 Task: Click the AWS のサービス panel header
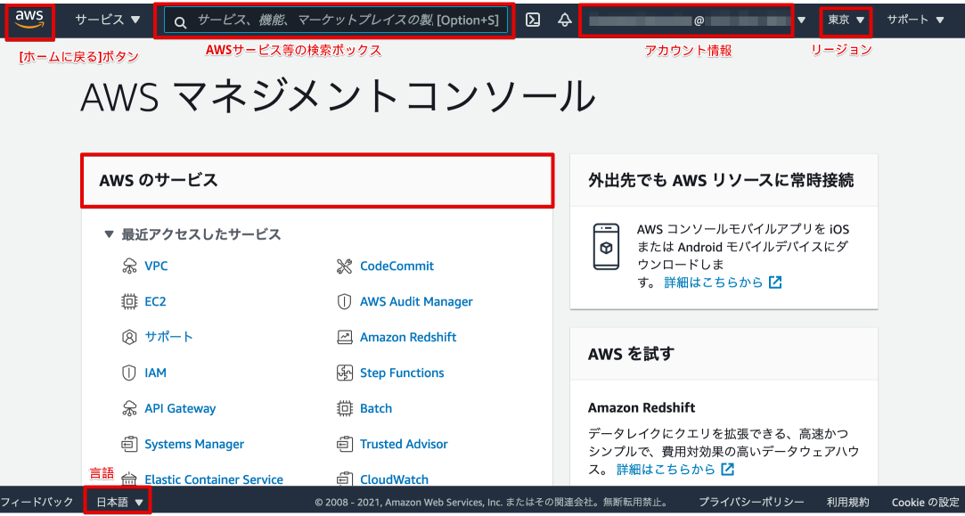[x=317, y=180]
